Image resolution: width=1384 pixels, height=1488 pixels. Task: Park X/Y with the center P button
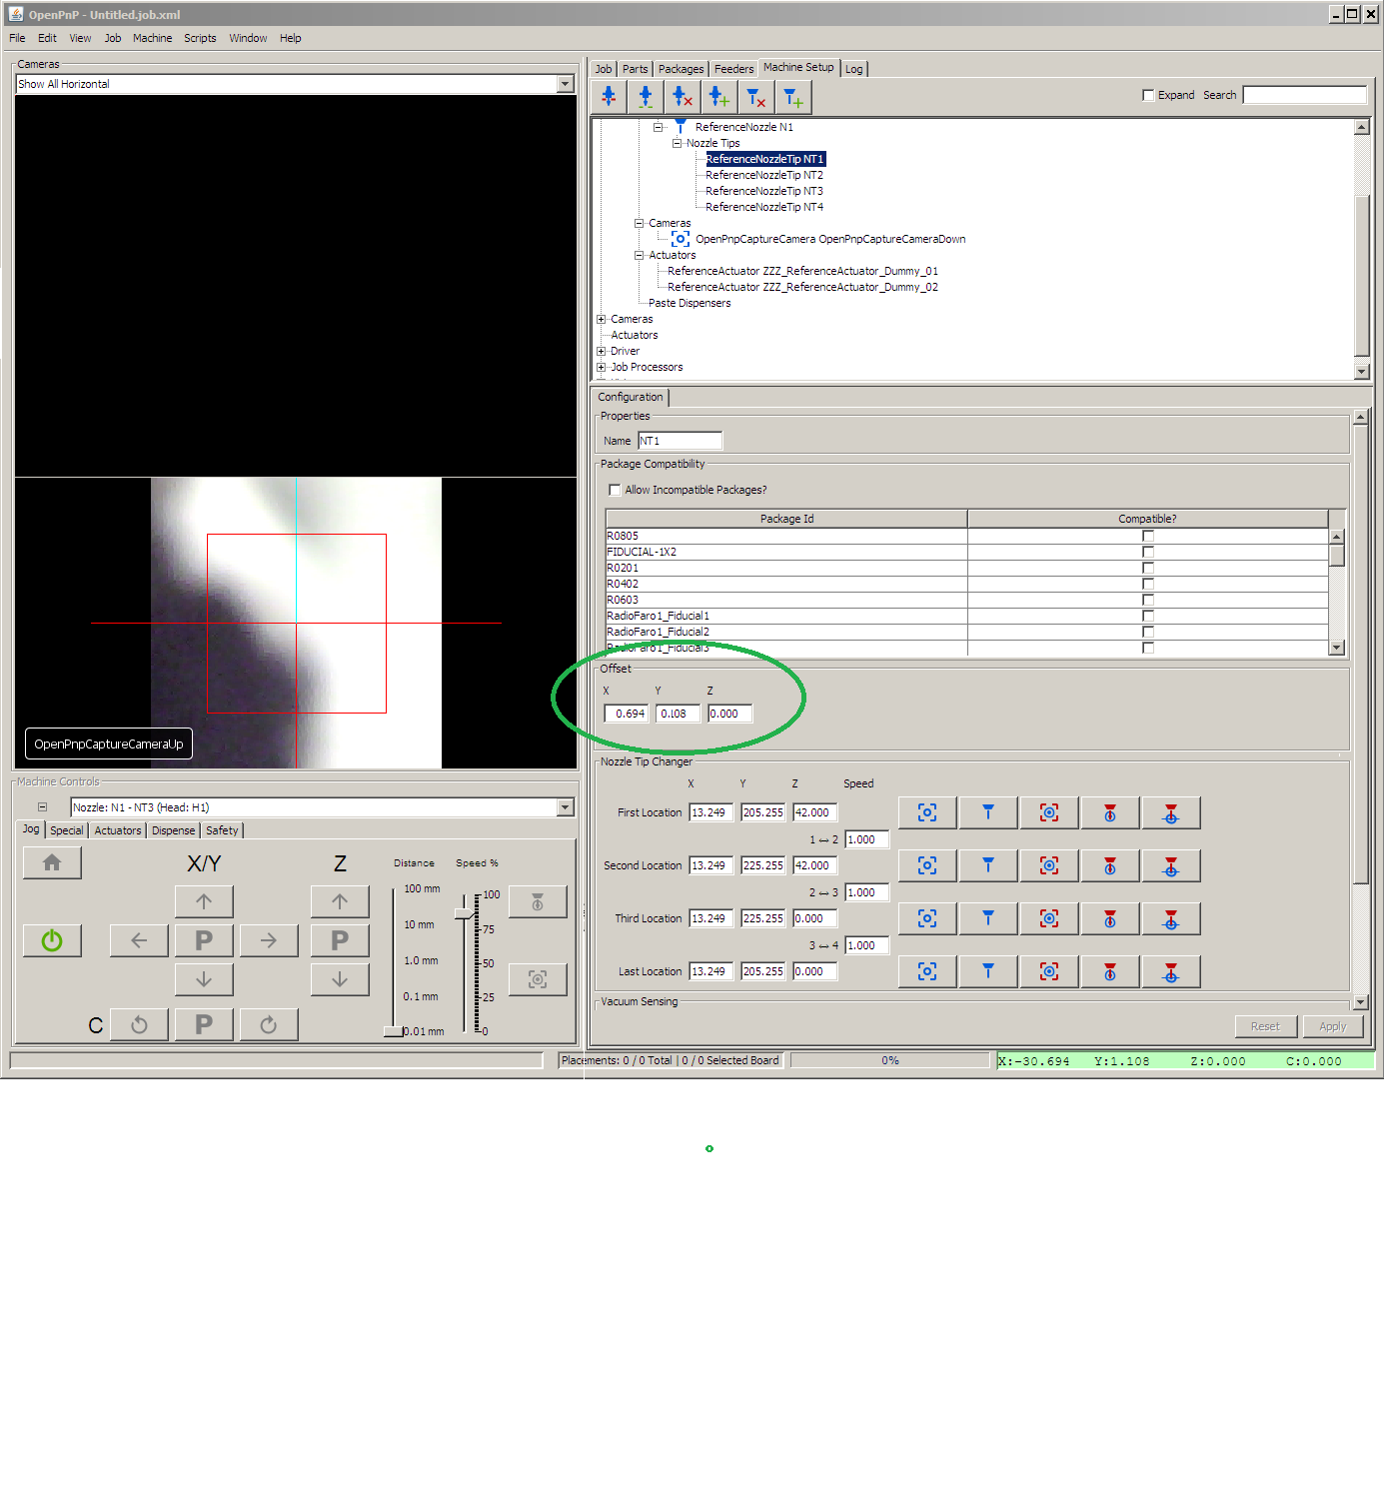click(204, 940)
